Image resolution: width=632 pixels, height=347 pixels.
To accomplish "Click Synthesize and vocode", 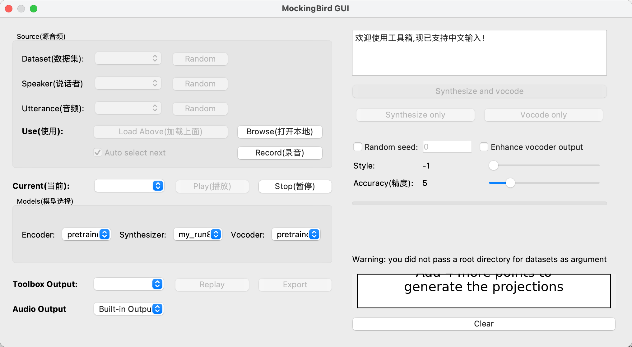I will pos(479,91).
